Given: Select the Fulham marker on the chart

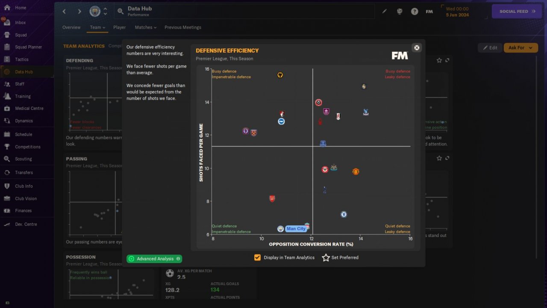Looking at the screenshot, I should (x=338, y=116).
